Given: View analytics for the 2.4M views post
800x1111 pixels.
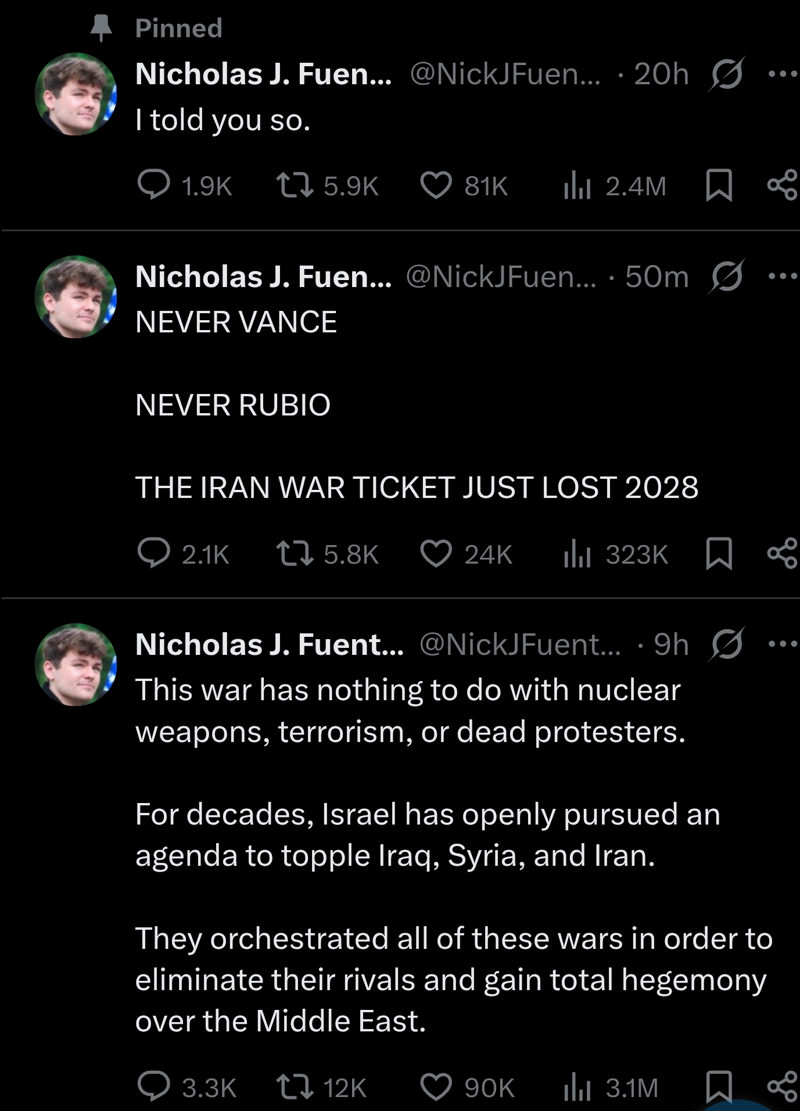Looking at the screenshot, I should pos(577,186).
